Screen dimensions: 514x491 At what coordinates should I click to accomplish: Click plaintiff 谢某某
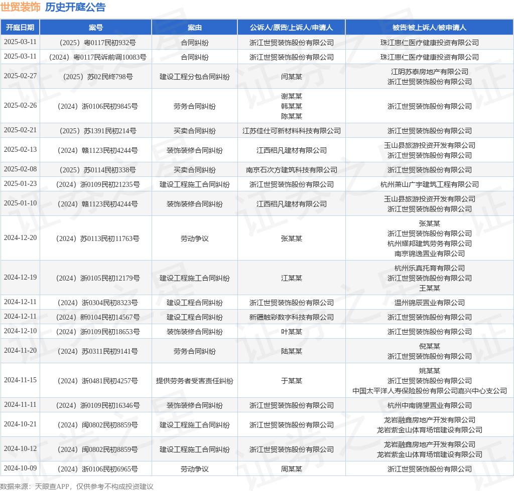coord(292,96)
